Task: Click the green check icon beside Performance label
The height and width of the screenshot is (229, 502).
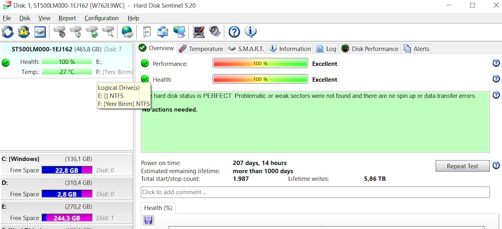Action: click(x=145, y=63)
